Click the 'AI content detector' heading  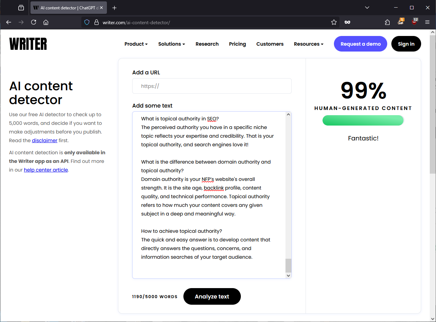tap(41, 93)
